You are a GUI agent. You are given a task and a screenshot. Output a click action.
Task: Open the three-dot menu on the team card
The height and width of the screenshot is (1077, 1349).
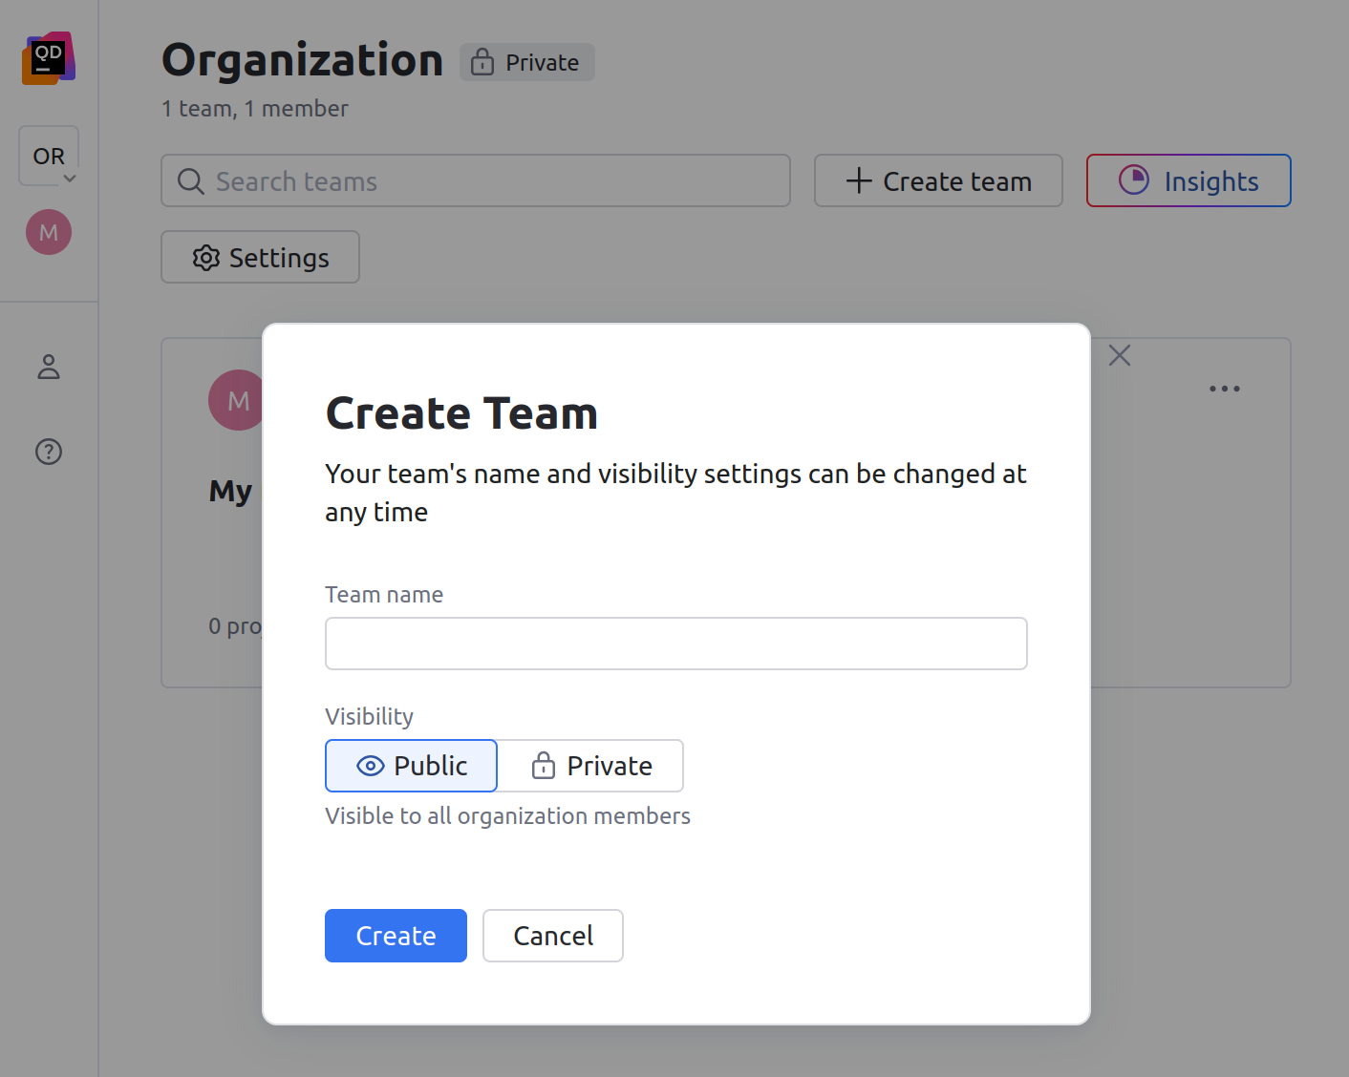tap(1224, 388)
